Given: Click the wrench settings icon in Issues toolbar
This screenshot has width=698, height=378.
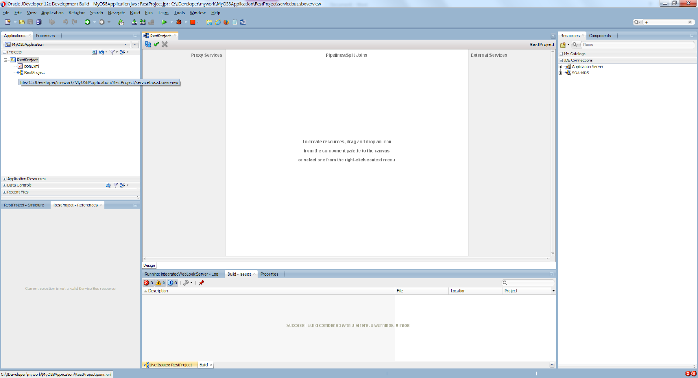Looking at the screenshot, I should [186, 283].
